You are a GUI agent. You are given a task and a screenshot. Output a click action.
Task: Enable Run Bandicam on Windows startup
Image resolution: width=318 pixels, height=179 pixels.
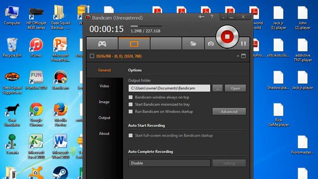point(131,111)
